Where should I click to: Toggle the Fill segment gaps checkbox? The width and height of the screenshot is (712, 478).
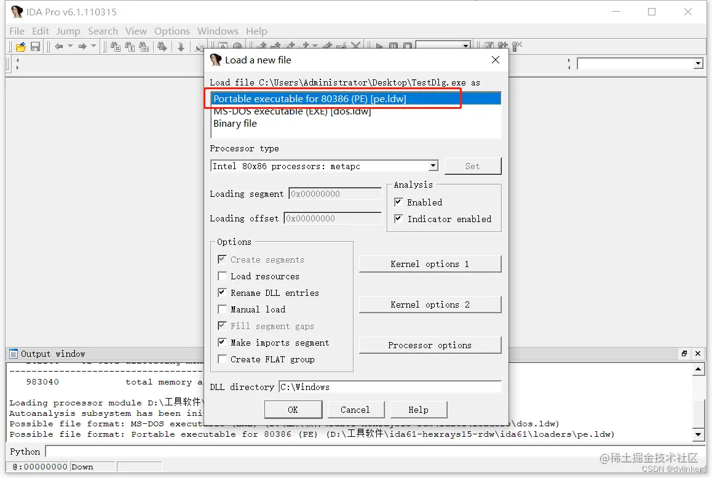tap(222, 326)
